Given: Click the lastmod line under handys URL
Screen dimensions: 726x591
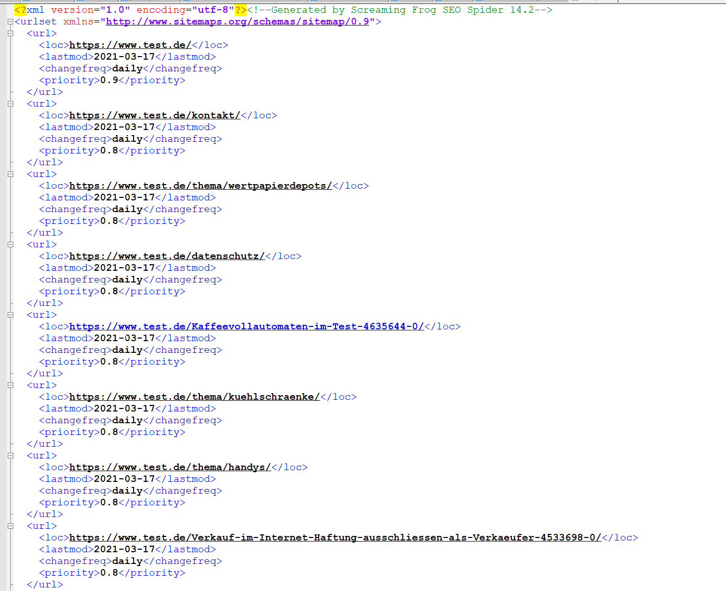Looking at the screenshot, I should point(127,479).
